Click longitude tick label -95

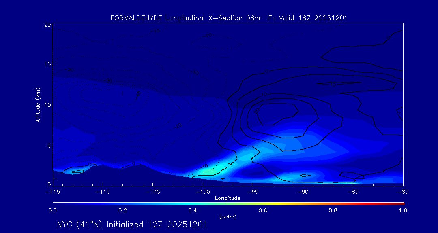coord(253,192)
